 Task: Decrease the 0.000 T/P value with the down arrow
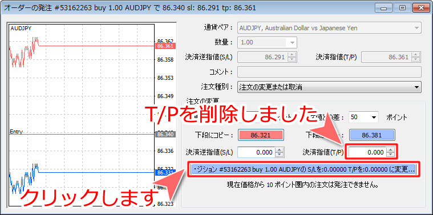pyautogui.click(x=390, y=155)
